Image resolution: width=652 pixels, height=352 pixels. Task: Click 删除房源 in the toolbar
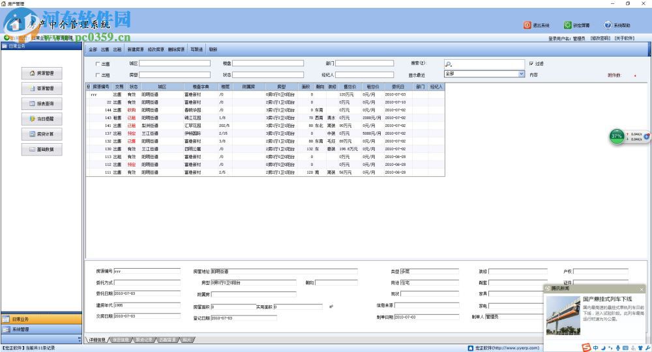click(176, 49)
